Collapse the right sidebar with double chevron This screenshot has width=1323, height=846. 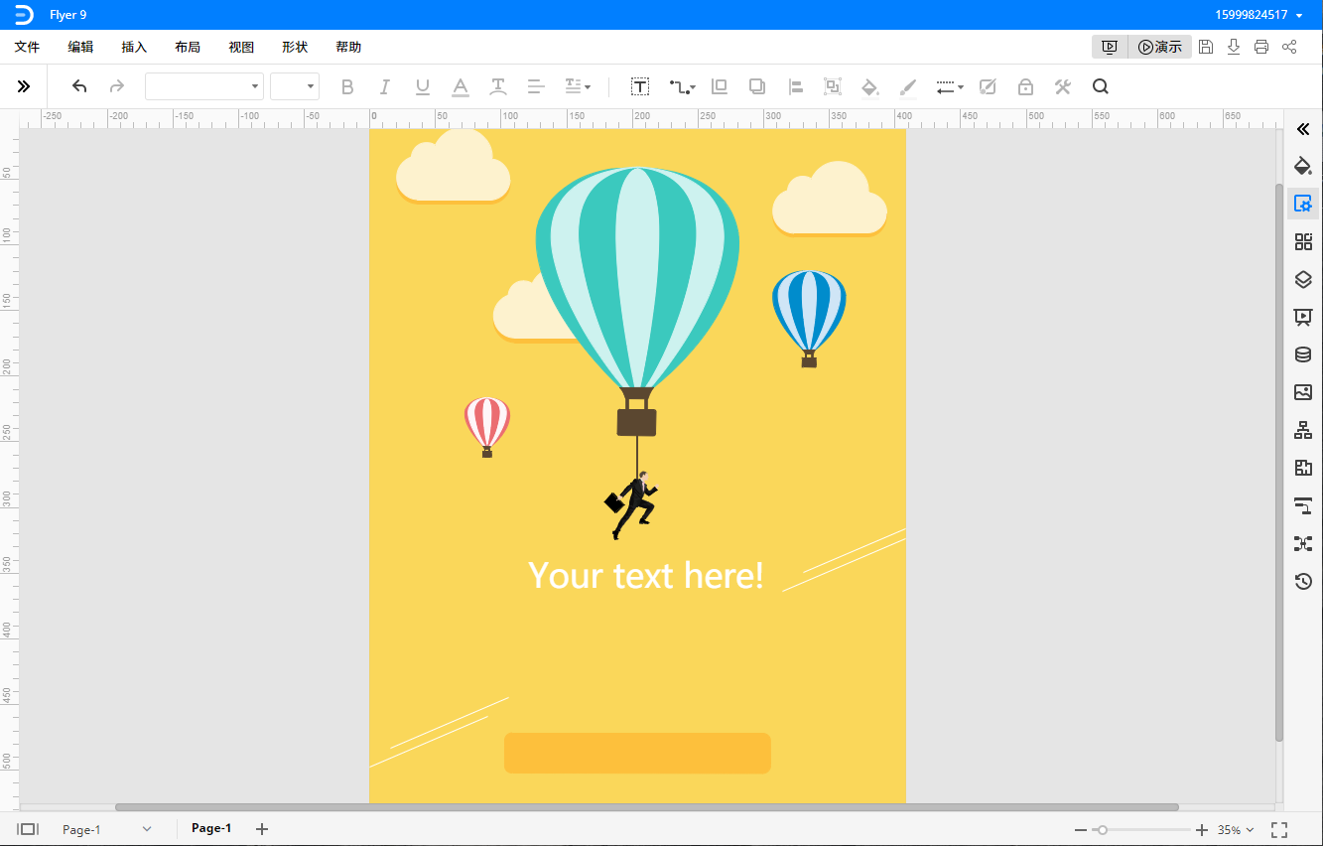click(x=1303, y=129)
